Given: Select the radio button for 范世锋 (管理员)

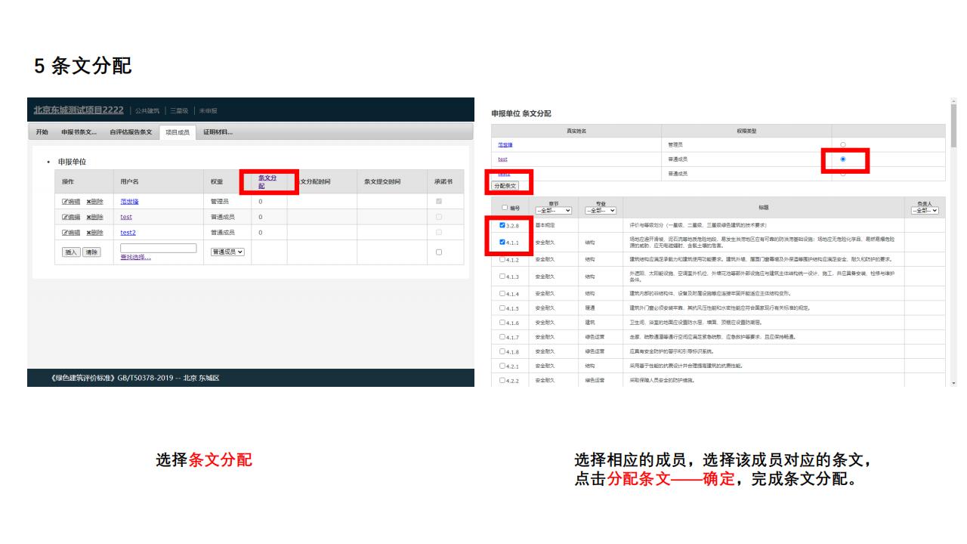Looking at the screenshot, I should click(842, 144).
